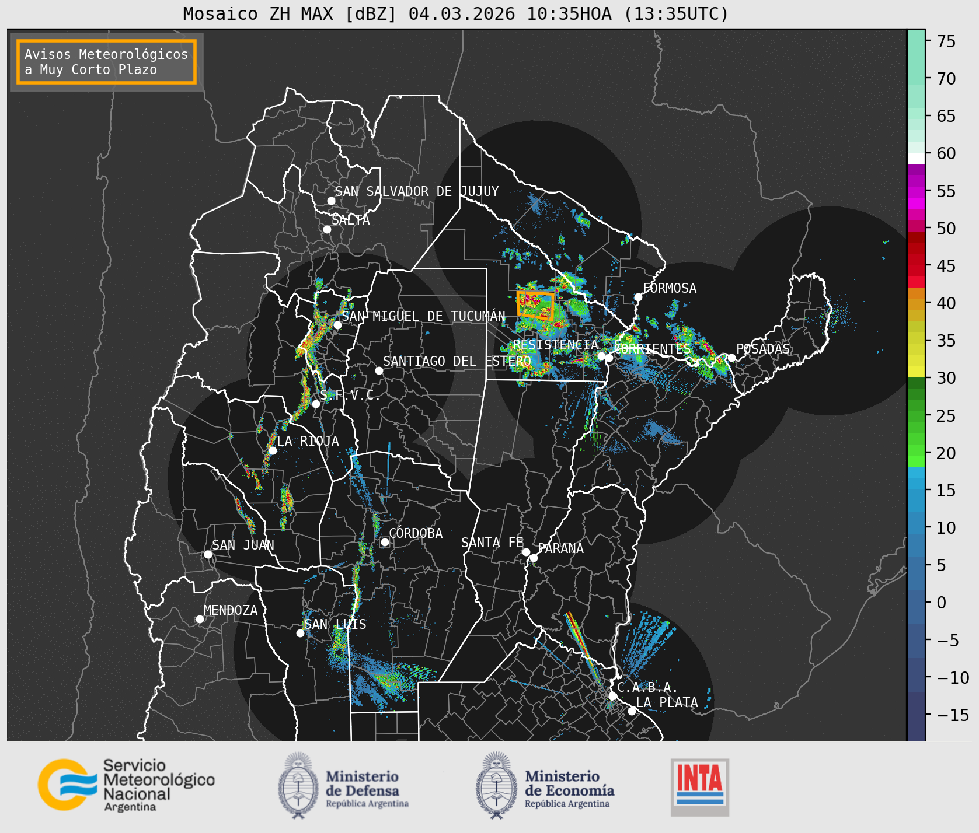Click the −15 dBZ label on color scale
This screenshot has height=833, width=979.
(953, 715)
